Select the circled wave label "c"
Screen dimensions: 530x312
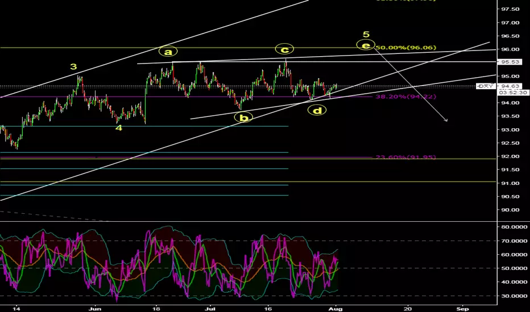pos(284,49)
